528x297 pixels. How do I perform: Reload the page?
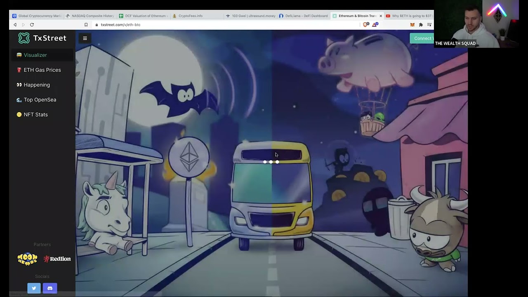(32, 25)
